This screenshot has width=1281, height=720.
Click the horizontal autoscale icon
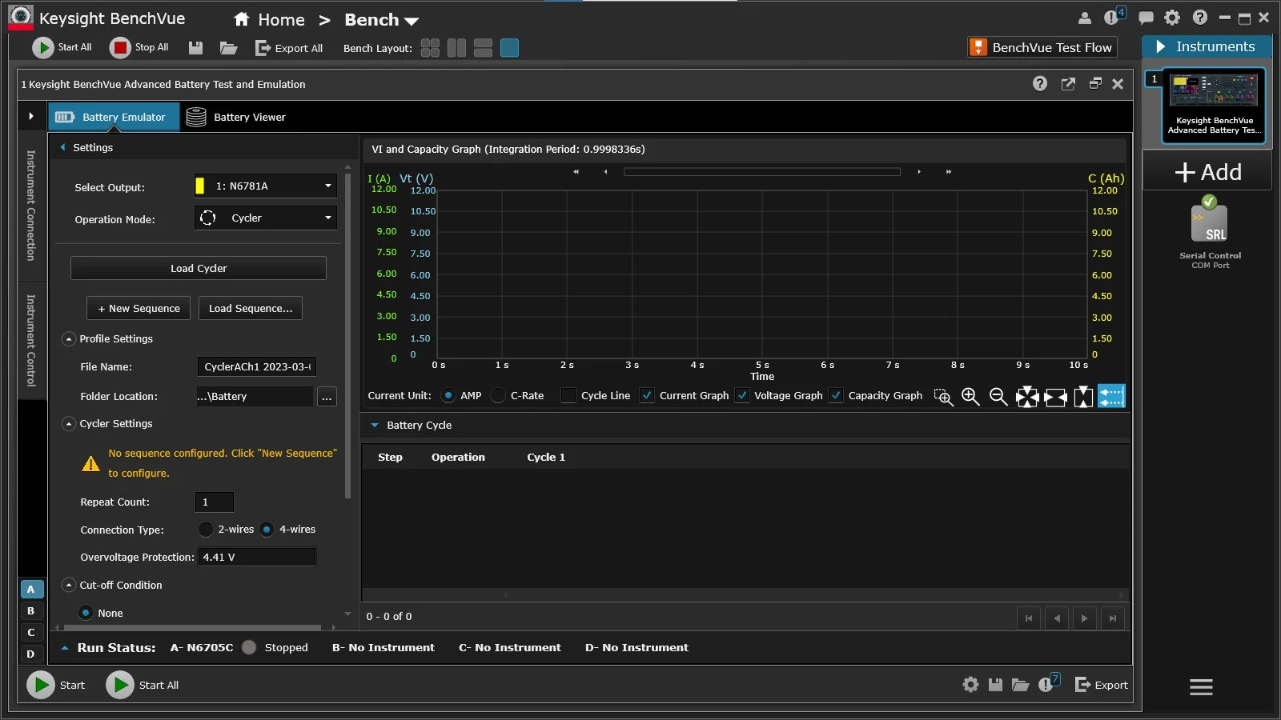[1056, 397]
